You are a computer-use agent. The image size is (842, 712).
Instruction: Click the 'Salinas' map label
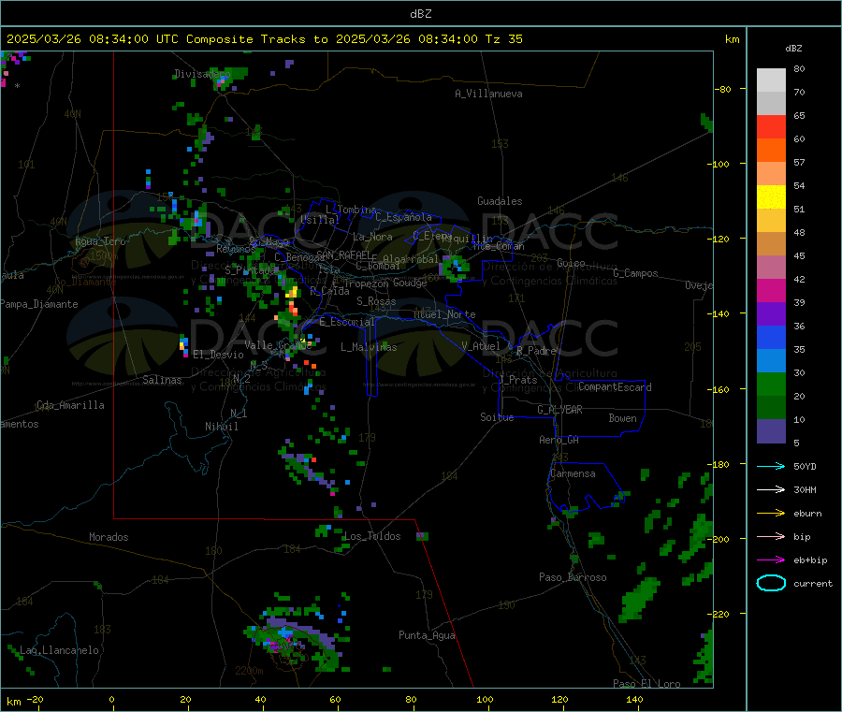pyautogui.click(x=162, y=380)
